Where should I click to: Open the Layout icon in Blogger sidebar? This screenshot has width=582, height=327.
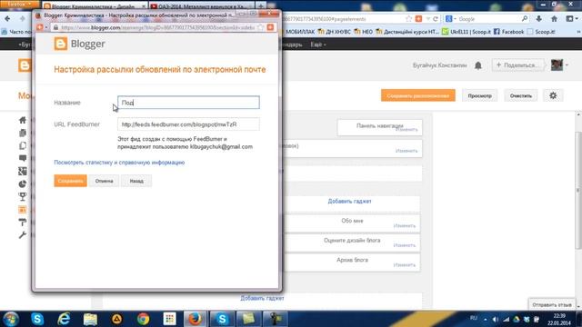23,210
